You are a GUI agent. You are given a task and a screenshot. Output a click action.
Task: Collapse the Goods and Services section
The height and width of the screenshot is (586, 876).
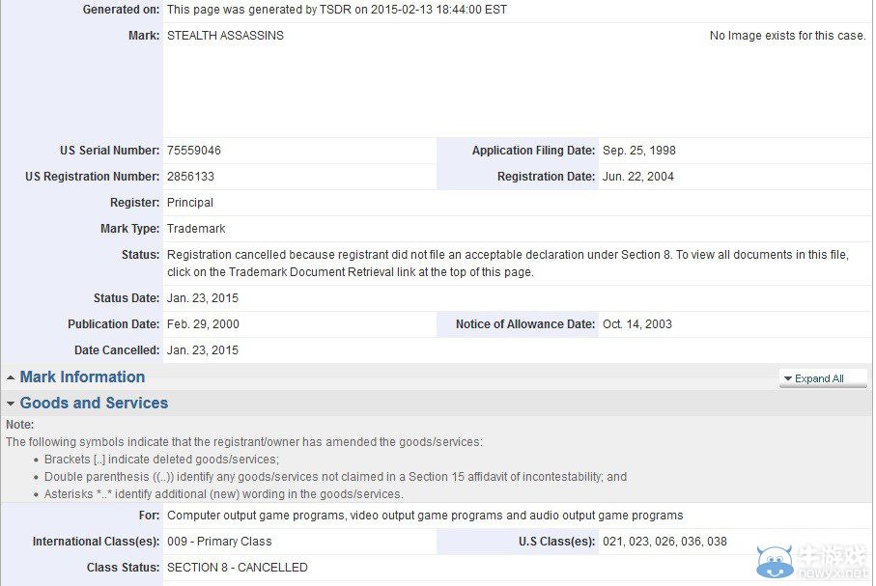94,403
